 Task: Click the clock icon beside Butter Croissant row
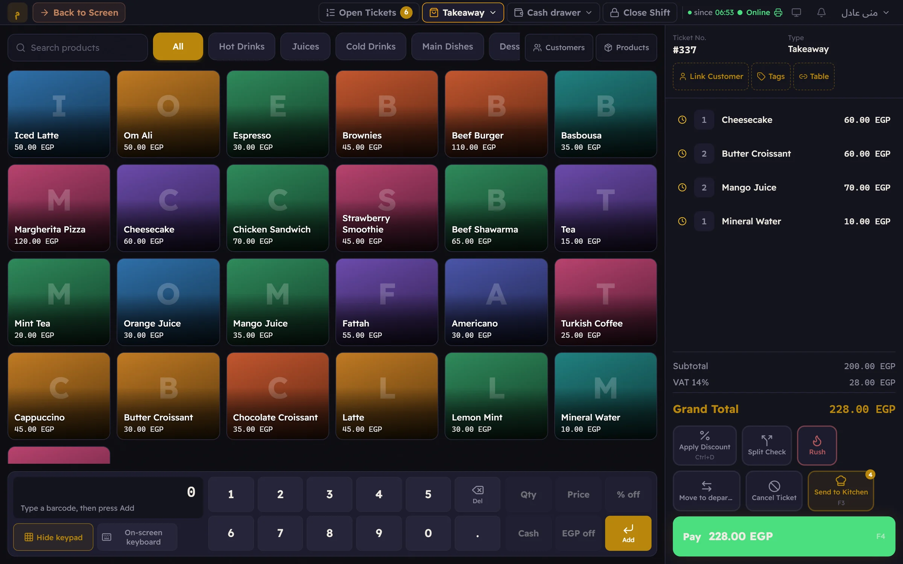(682, 154)
